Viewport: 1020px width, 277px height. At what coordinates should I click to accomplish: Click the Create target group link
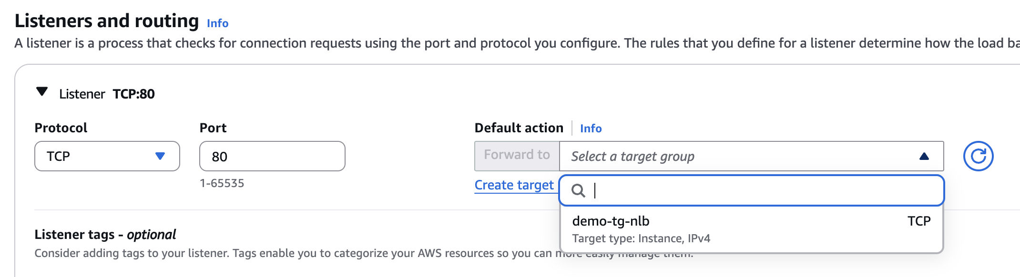tap(514, 185)
